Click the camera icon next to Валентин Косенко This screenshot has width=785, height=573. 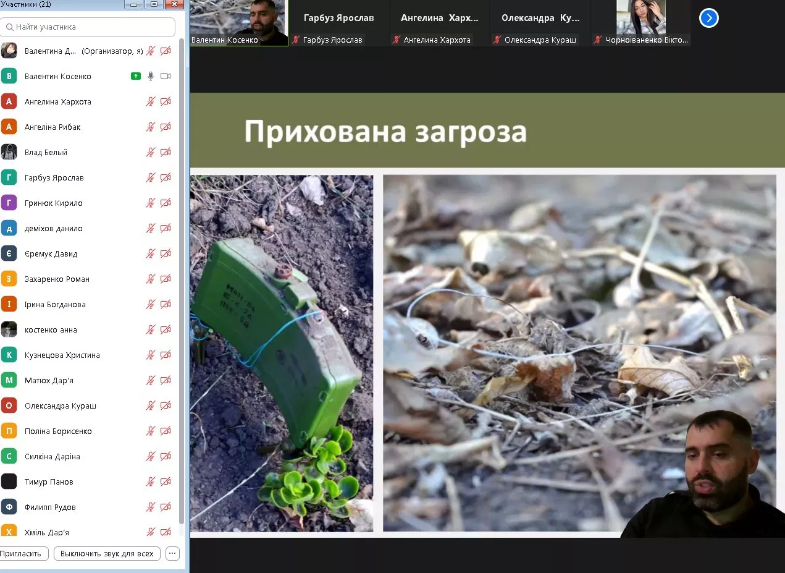point(166,76)
